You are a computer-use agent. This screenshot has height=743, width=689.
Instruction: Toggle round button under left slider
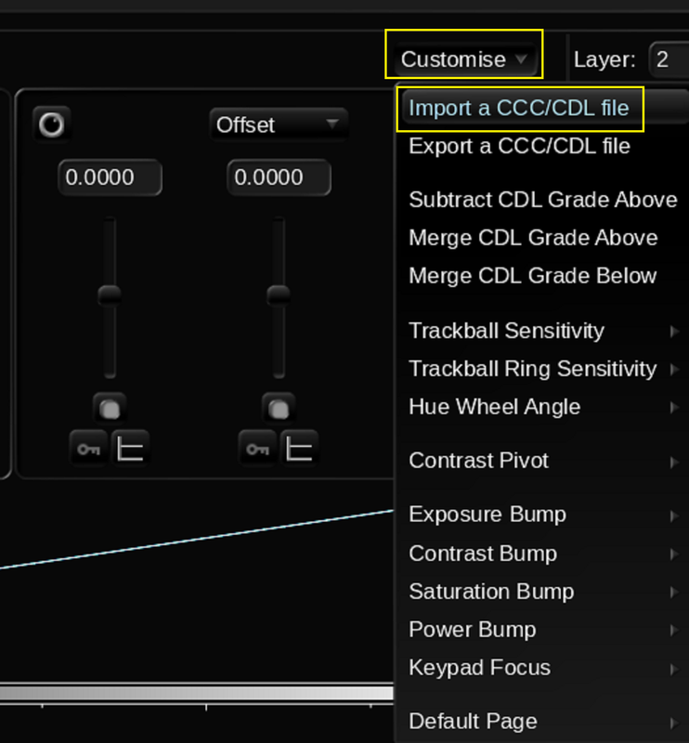point(110,409)
